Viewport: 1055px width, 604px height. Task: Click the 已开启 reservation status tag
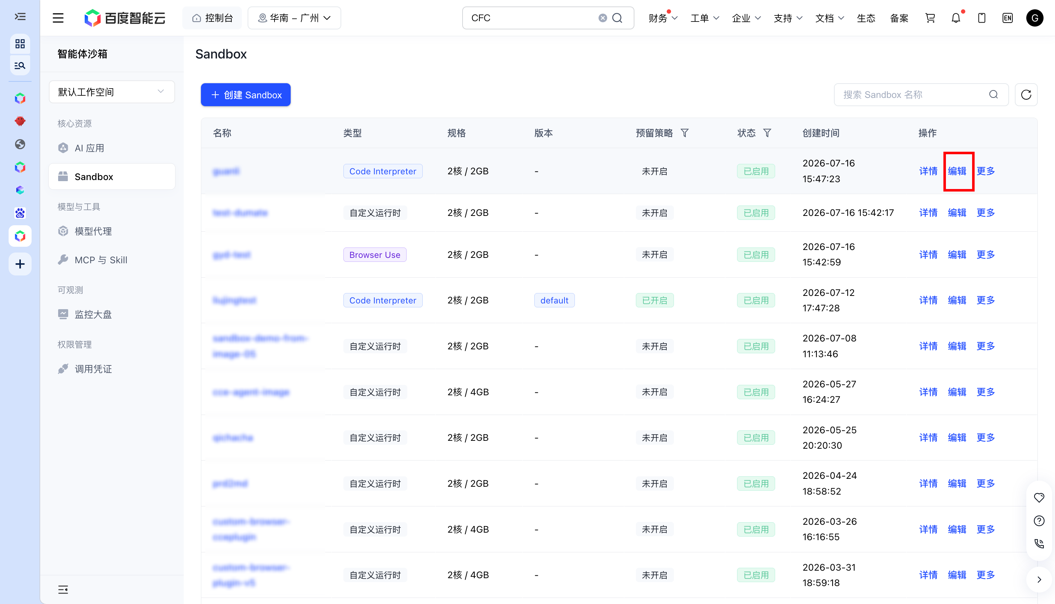(655, 300)
